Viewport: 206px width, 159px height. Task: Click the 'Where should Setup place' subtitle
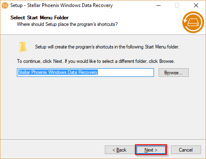pos(67,24)
